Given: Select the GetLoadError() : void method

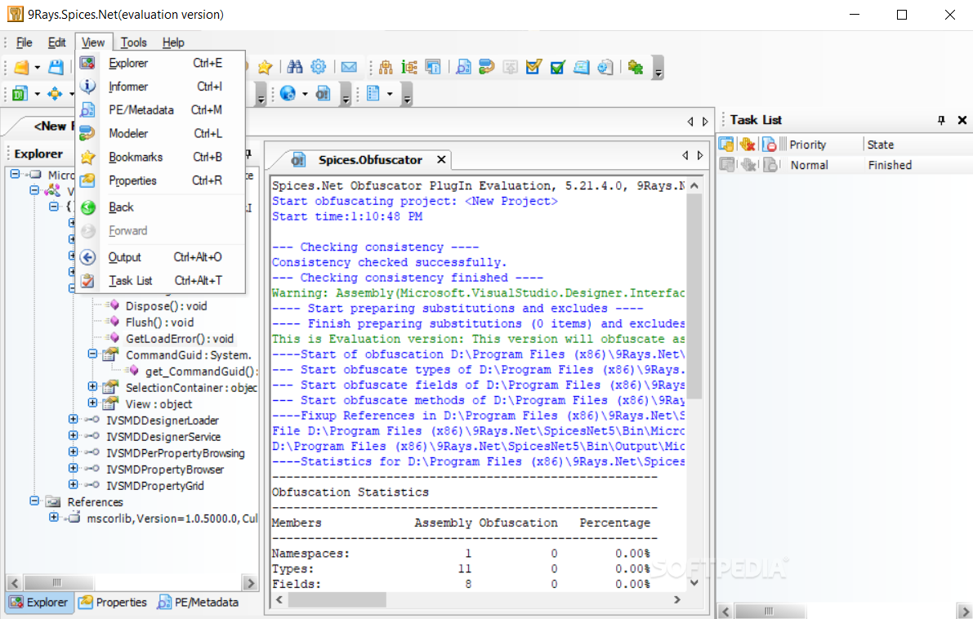Looking at the screenshot, I should pos(180,339).
